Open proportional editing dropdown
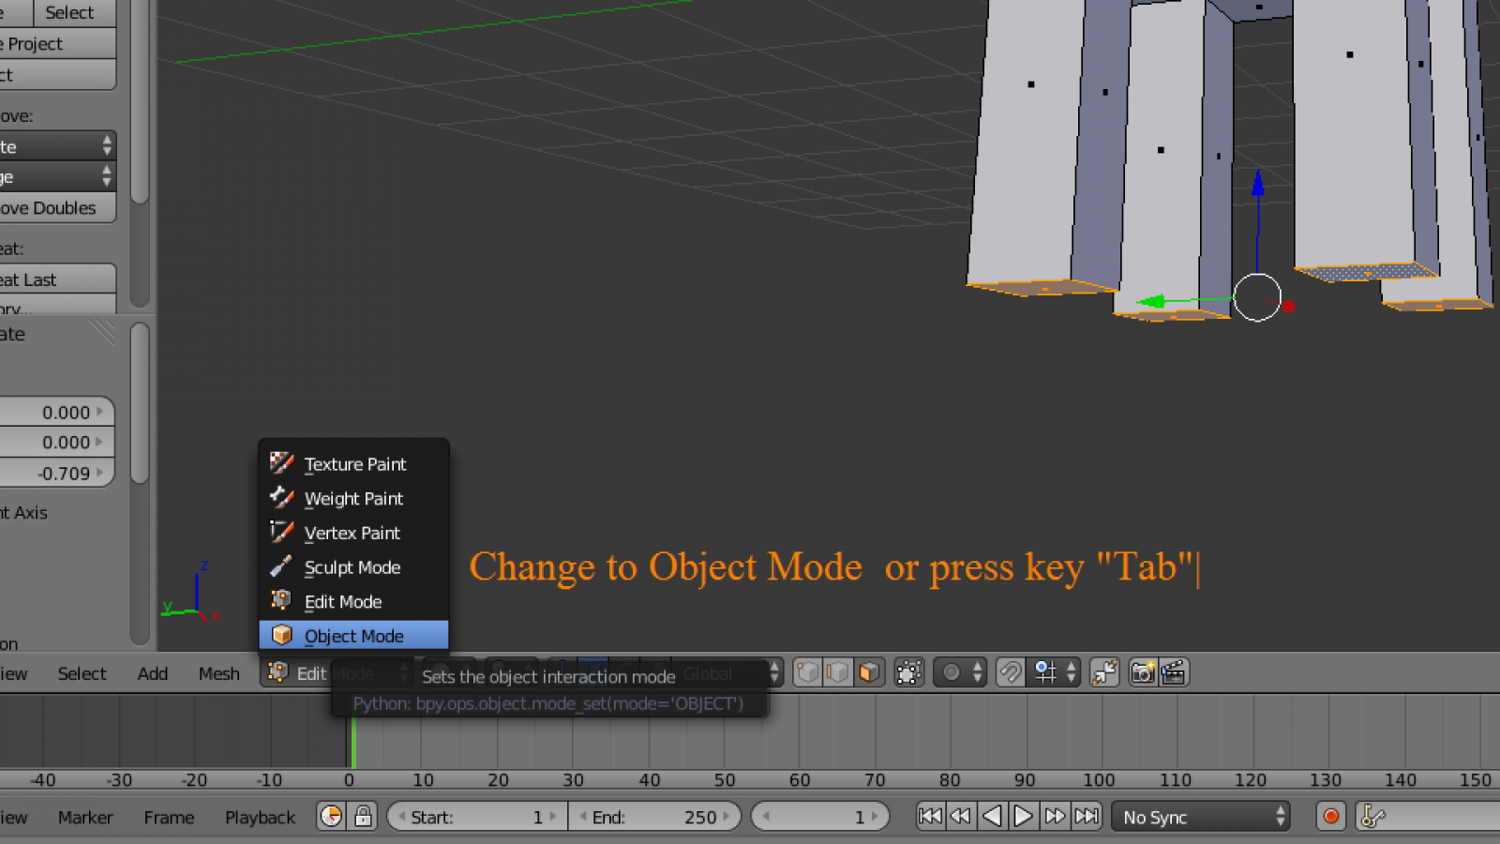 pyautogui.click(x=960, y=672)
